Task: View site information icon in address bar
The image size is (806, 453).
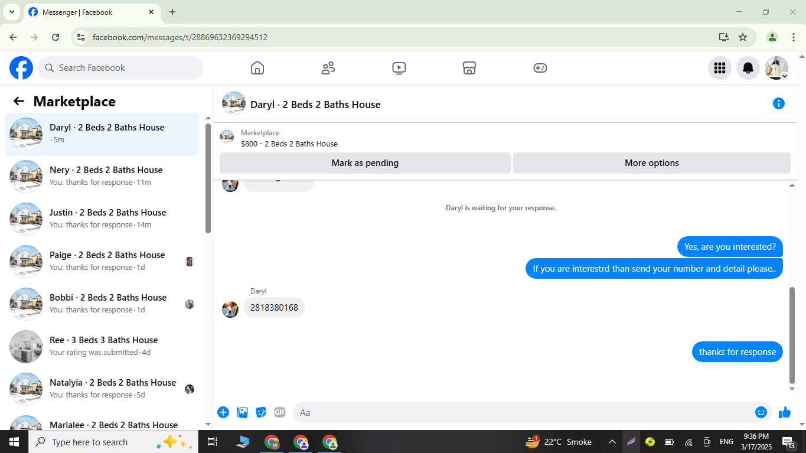Action: point(81,37)
